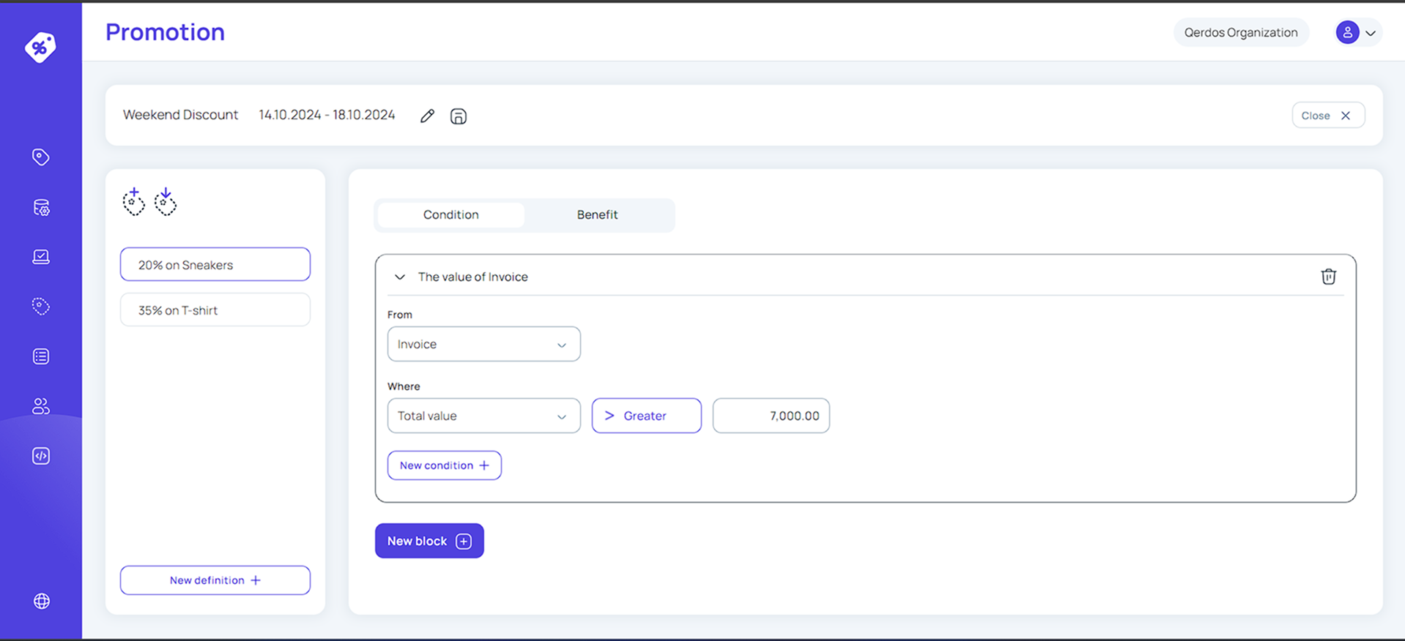The height and width of the screenshot is (641, 1405).
Task: Click the add definition dotted-circle plus icon
Action: click(x=133, y=202)
